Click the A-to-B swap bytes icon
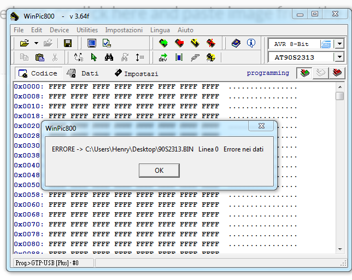Screen dimensions: 352x280 click(x=79, y=57)
